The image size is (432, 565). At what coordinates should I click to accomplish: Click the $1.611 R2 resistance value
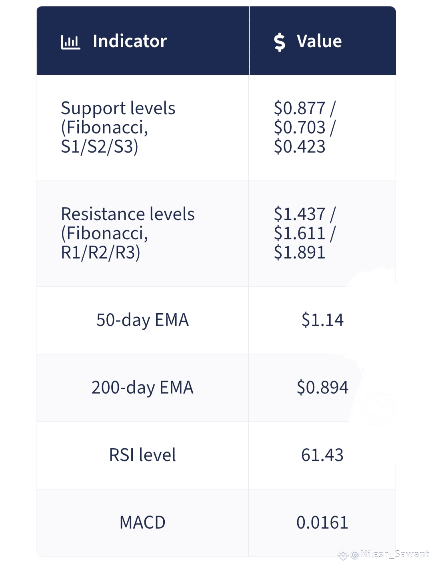300,233
